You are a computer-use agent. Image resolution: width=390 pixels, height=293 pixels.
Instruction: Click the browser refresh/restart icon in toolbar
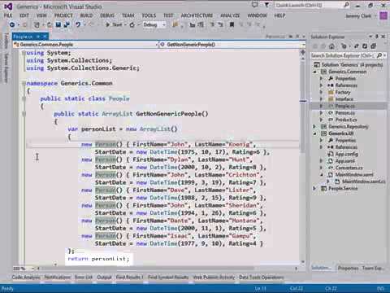(132, 25)
